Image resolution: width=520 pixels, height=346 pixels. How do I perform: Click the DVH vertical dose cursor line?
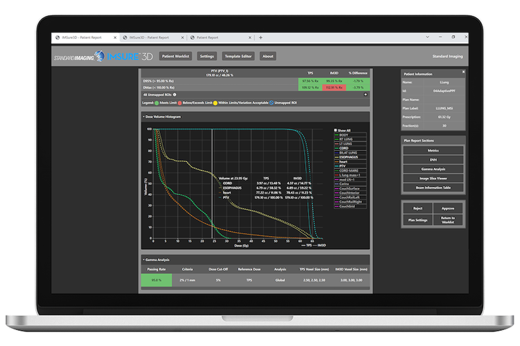[x=212, y=184]
